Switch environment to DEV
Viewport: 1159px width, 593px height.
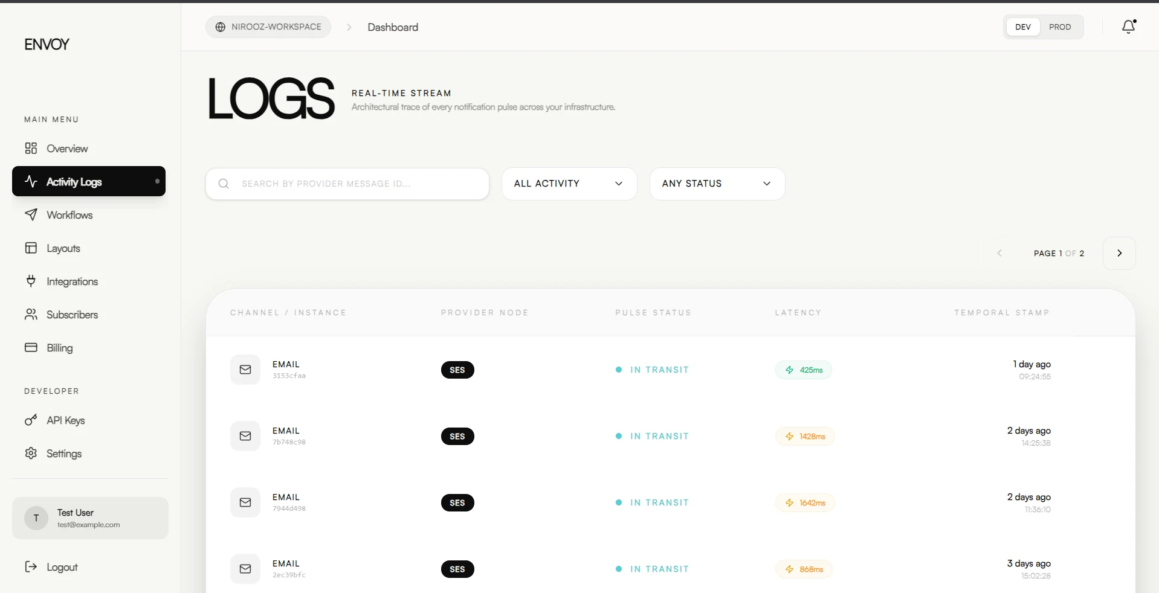click(1023, 27)
